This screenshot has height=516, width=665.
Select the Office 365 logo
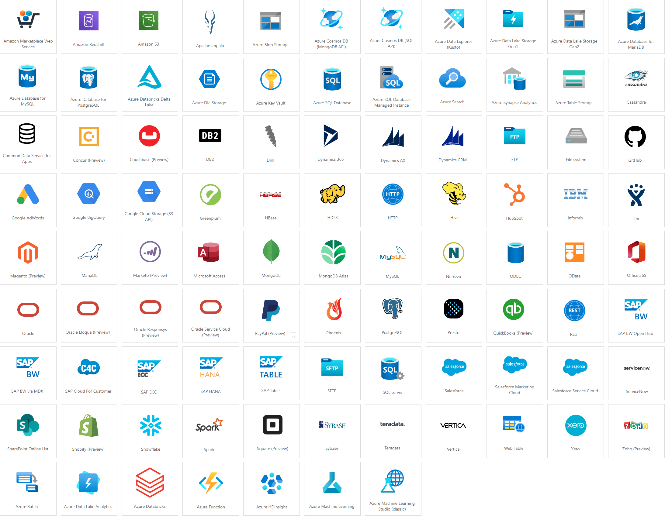pyautogui.click(x=636, y=252)
